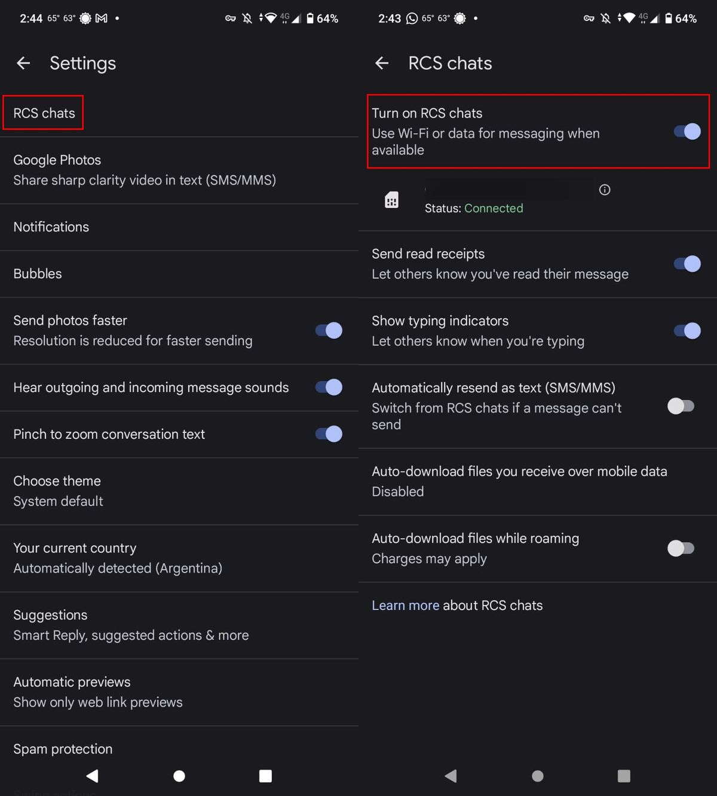Open Choose theme option
The width and height of the screenshot is (717, 796).
(57, 491)
